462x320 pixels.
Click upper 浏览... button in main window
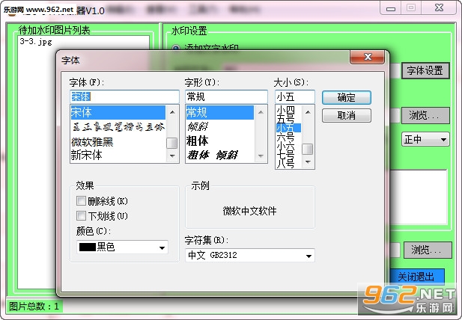coord(425,115)
